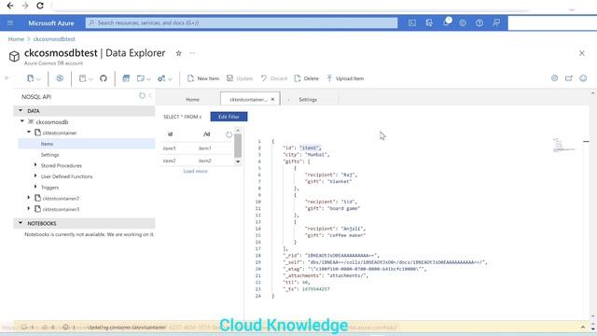Switch to the Settings tab
The height and width of the screenshot is (336, 597).
click(x=308, y=100)
